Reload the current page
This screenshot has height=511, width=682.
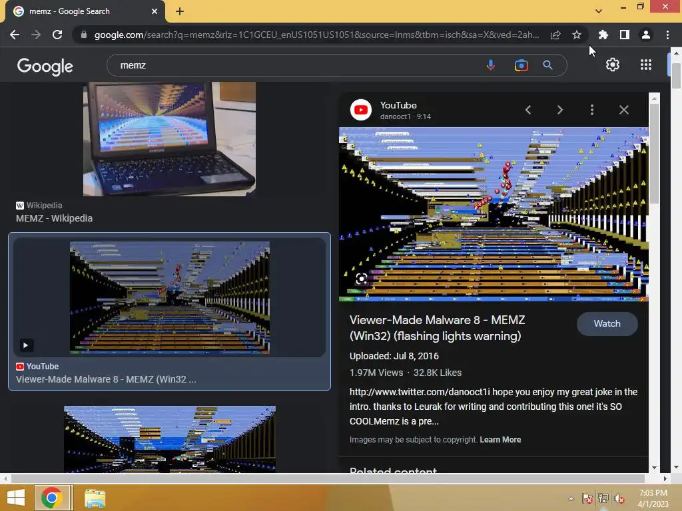[57, 35]
